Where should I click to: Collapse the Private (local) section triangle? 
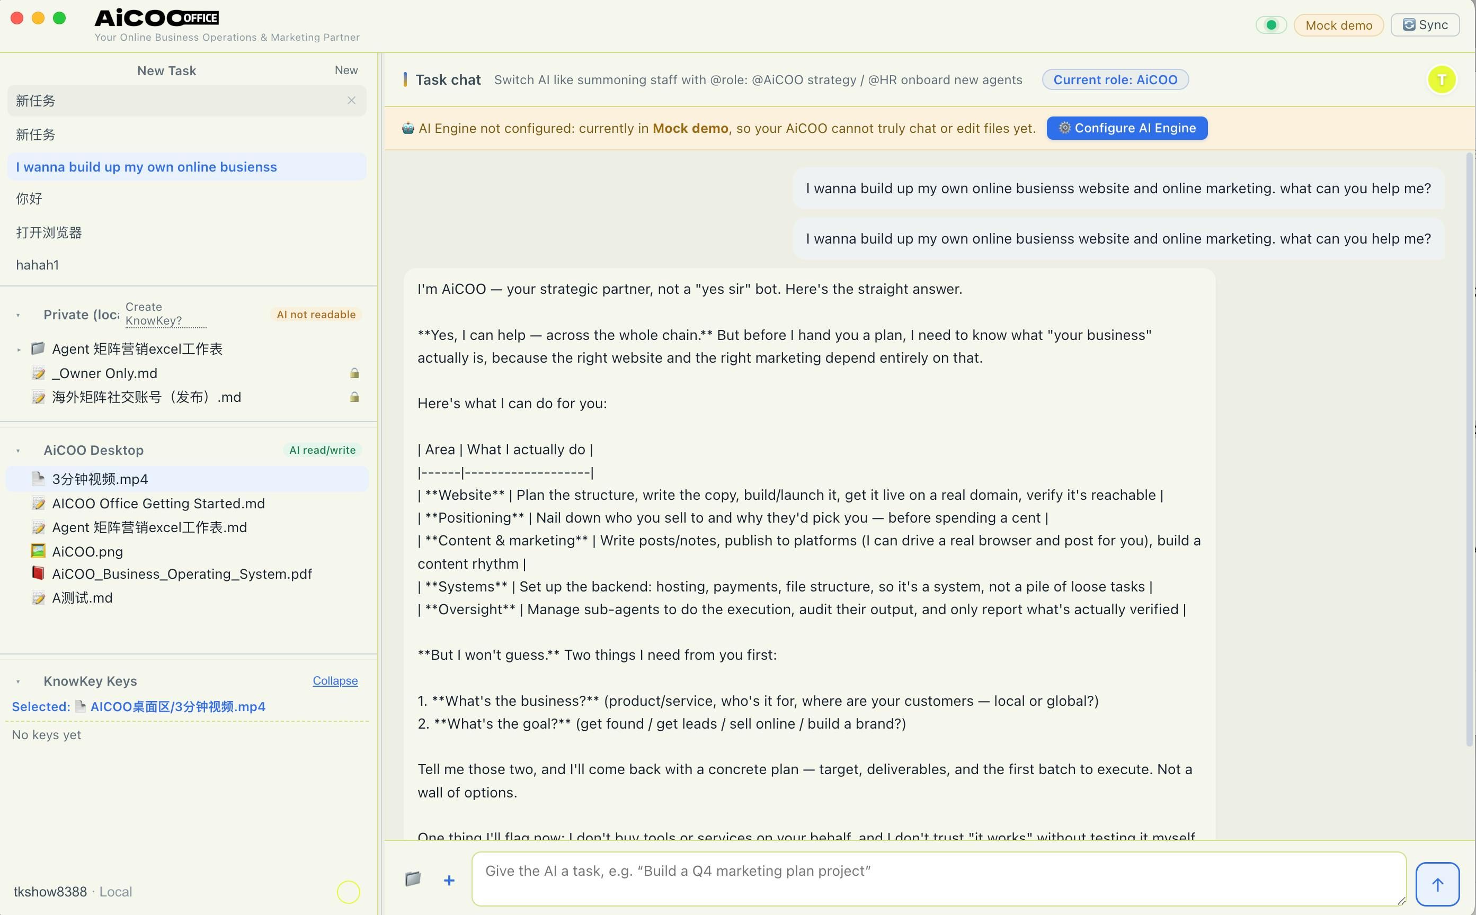coord(18,315)
